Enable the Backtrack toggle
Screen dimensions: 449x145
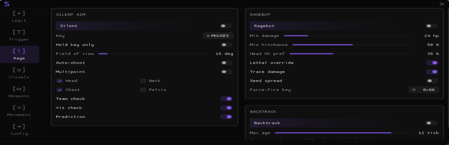(x=431, y=123)
